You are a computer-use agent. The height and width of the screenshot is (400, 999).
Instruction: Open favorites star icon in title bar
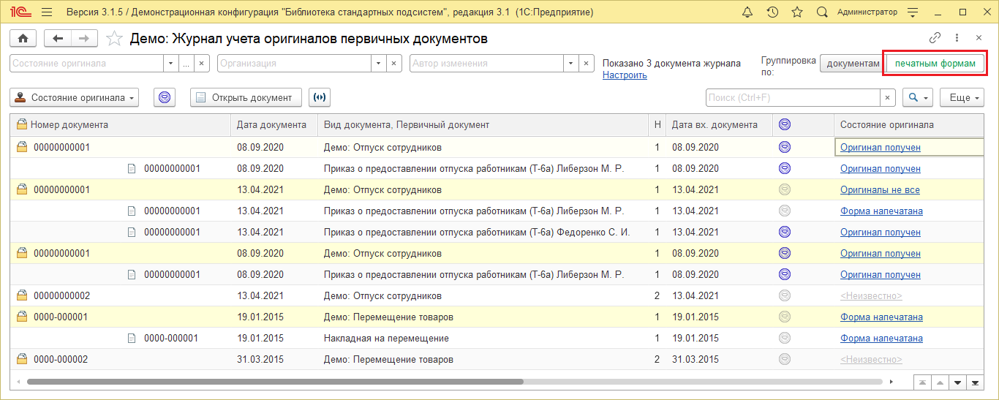pyautogui.click(x=797, y=12)
